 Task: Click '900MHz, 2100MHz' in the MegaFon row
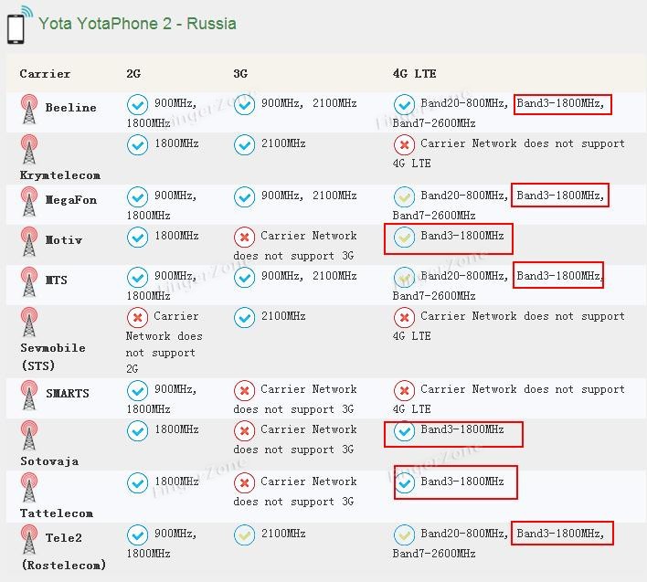tap(309, 196)
